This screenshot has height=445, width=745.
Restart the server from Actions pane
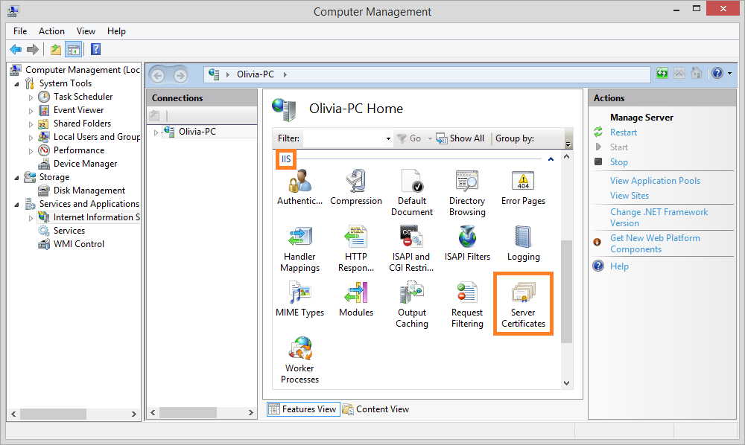tap(623, 132)
